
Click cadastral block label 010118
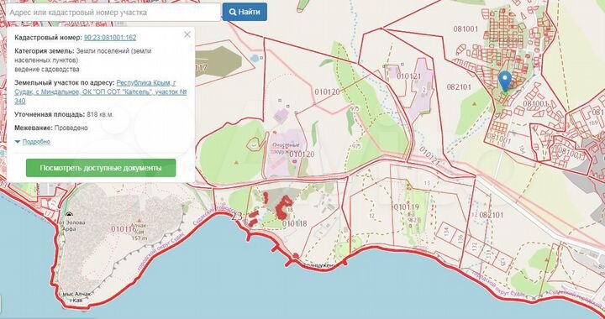295,223
